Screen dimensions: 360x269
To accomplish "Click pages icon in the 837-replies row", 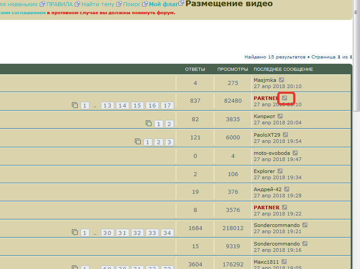I will 75,105.
